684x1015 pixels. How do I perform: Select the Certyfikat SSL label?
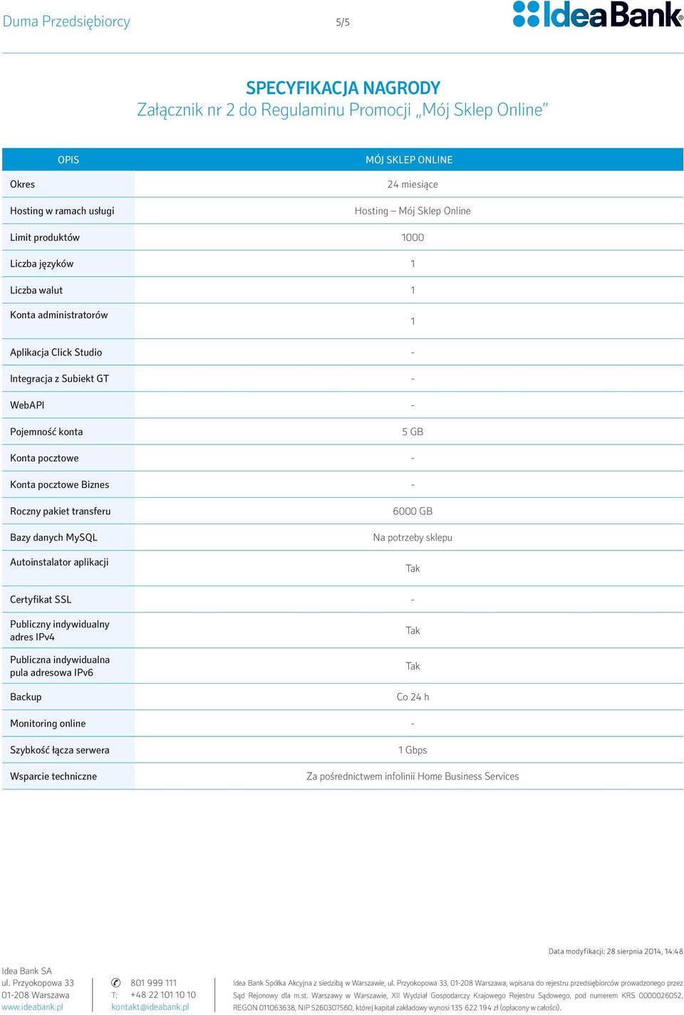click(x=41, y=600)
